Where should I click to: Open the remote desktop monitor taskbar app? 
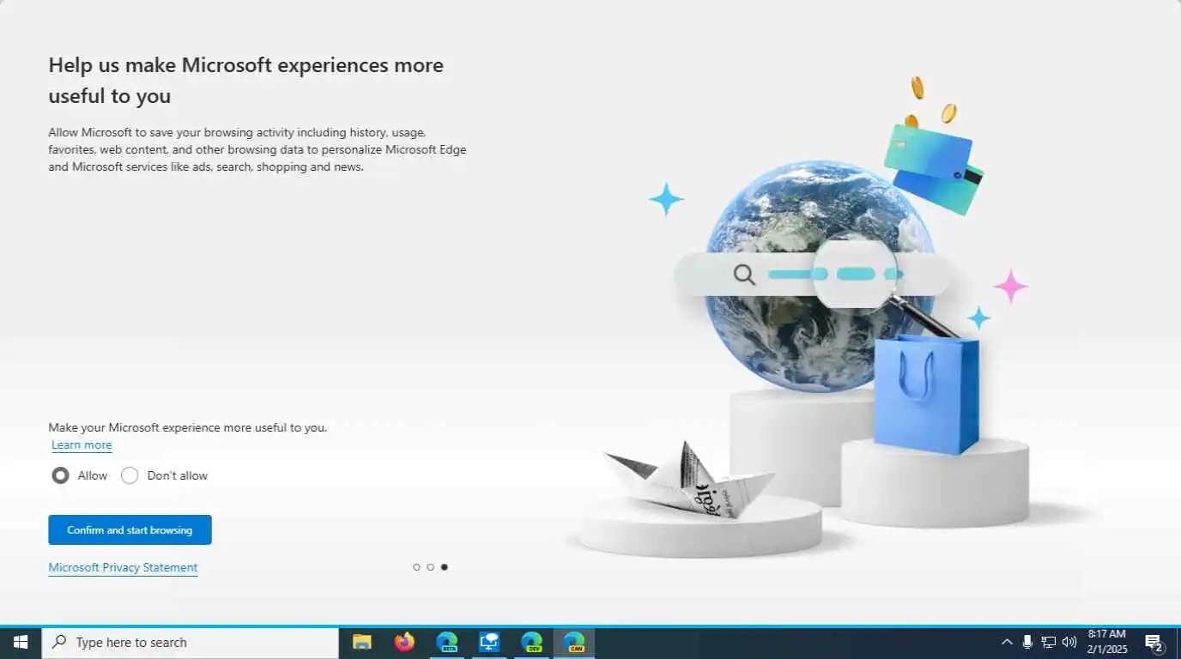[489, 642]
